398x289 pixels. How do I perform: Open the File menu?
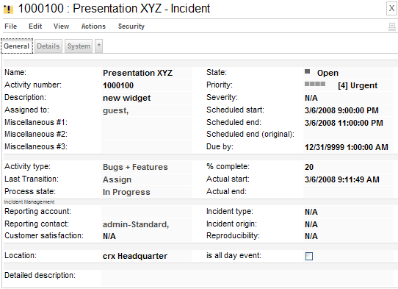pyautogui.click(x=11, y=26)
